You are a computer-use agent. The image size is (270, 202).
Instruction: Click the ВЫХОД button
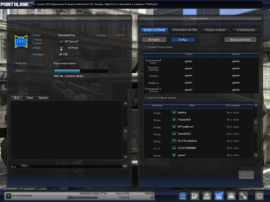[246, 175]
